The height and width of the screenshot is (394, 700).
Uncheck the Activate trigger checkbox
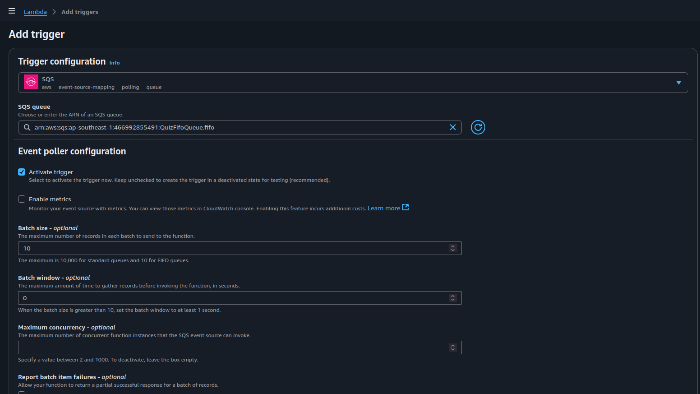22,172
